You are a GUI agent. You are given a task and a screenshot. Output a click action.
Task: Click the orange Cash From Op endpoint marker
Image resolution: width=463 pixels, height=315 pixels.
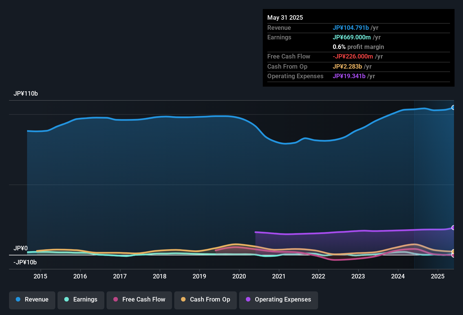tap(453, 251)
